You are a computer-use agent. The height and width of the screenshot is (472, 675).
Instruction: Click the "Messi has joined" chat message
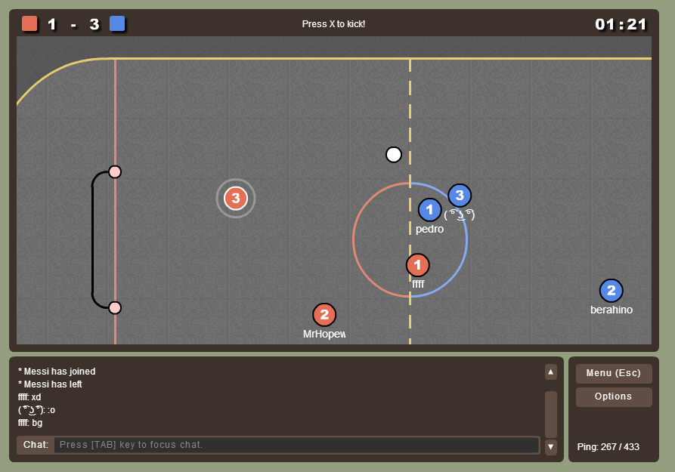coord(57,372)
